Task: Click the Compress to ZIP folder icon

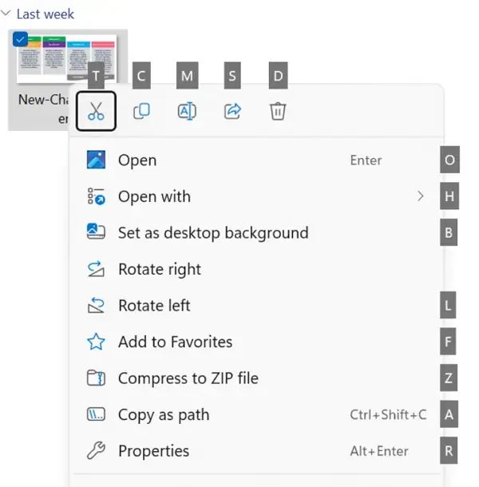Action: [96, 378]
